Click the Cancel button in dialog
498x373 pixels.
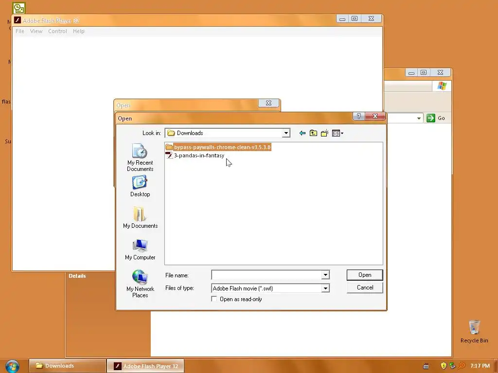365,288
